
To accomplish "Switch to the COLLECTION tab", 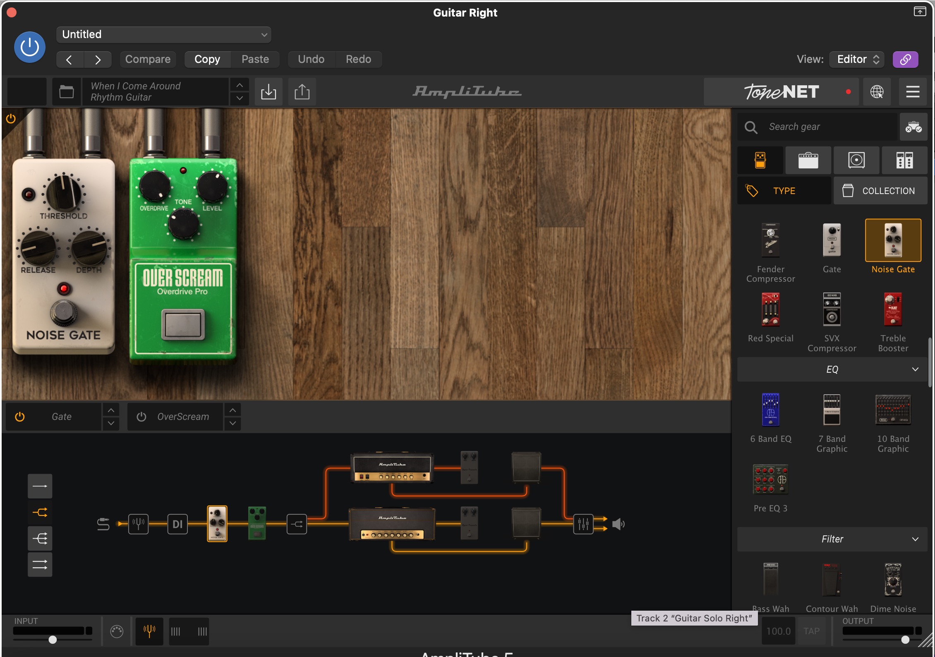I will pyautogui.click(x=880, y=191).
